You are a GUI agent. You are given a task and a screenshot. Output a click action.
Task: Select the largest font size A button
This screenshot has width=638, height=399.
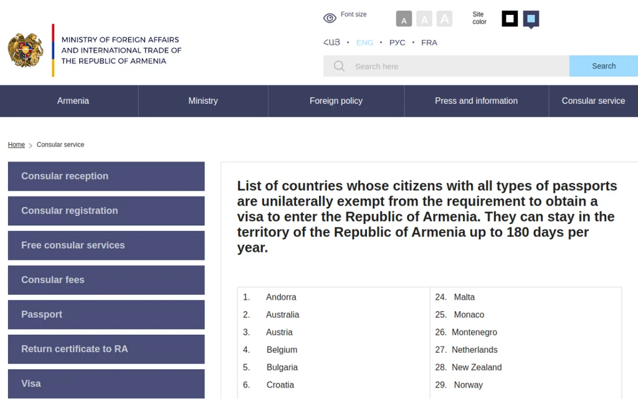coord(444,19)
